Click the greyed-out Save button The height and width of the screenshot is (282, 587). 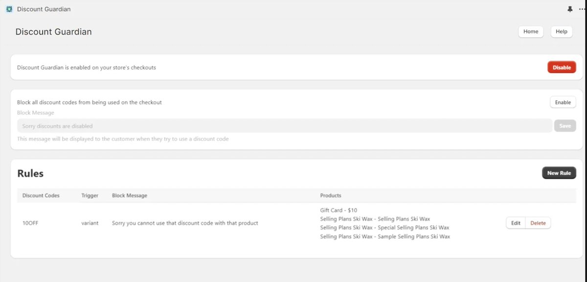point(565,126)
